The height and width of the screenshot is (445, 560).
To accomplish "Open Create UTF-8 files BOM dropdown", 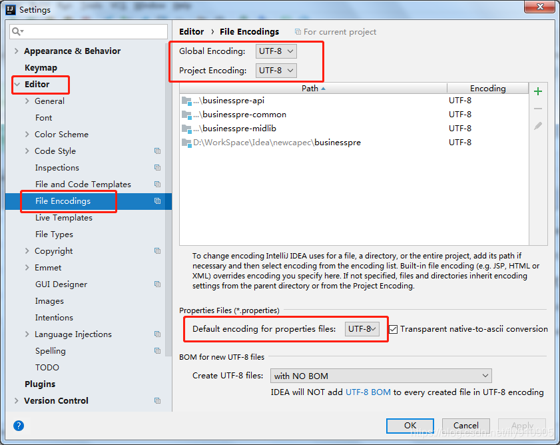I will click(381, 376).
